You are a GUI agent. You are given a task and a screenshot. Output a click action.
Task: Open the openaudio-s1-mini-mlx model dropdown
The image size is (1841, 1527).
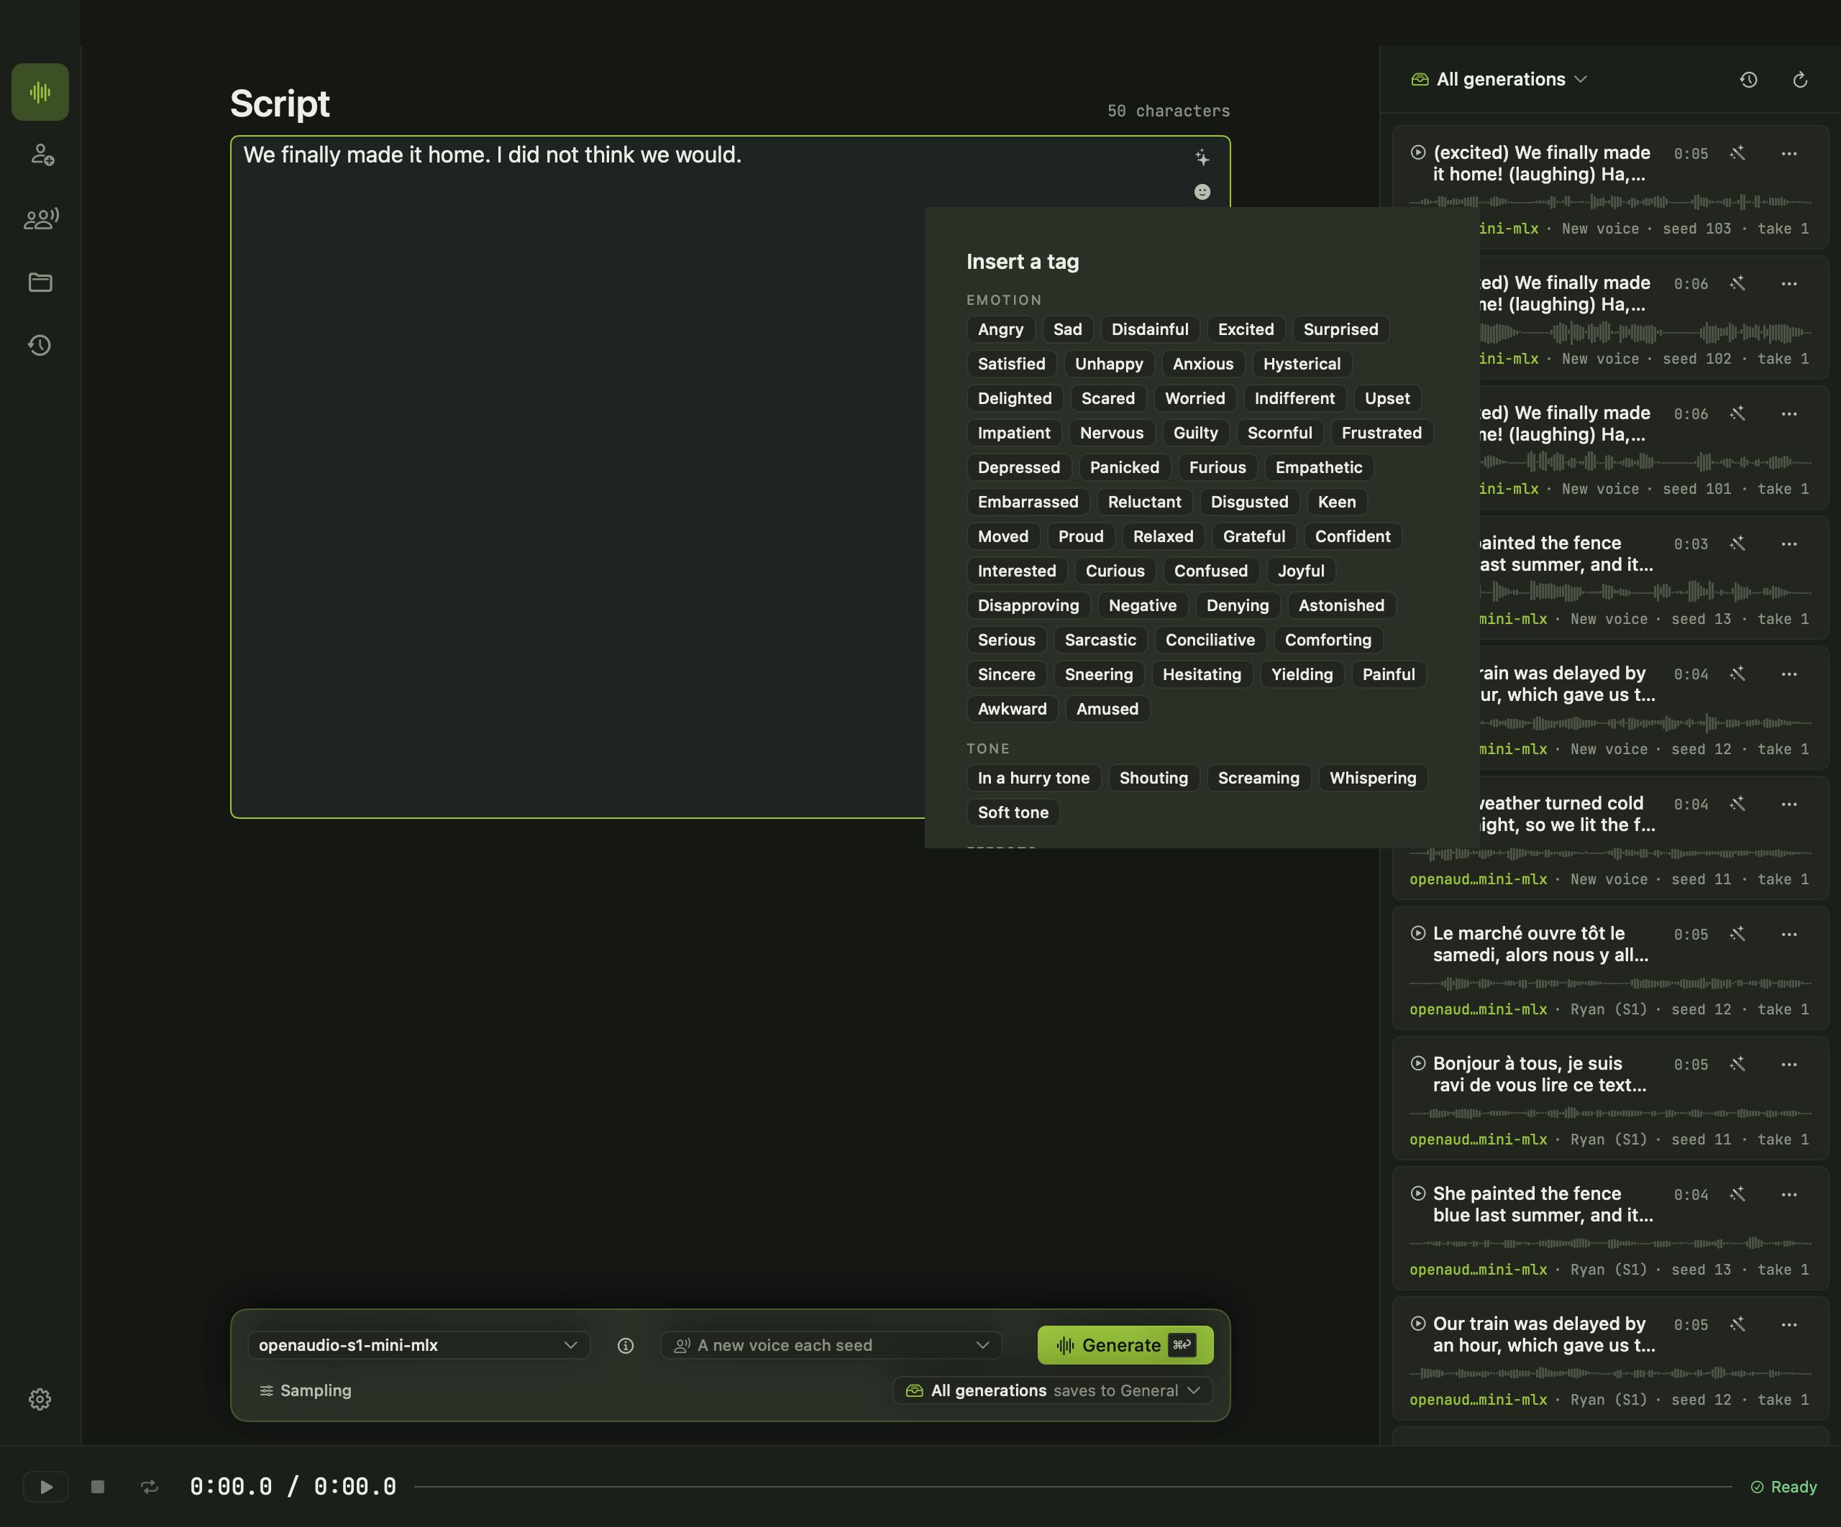pyautogui.click(x=418, y=1346)
